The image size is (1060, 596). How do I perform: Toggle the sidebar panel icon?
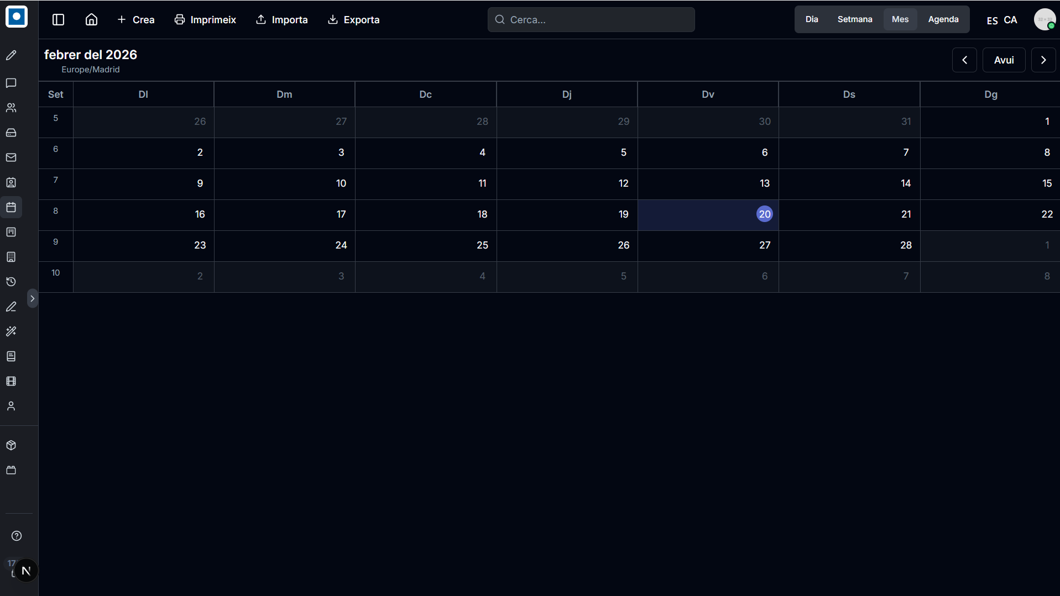tap(58, 20)
